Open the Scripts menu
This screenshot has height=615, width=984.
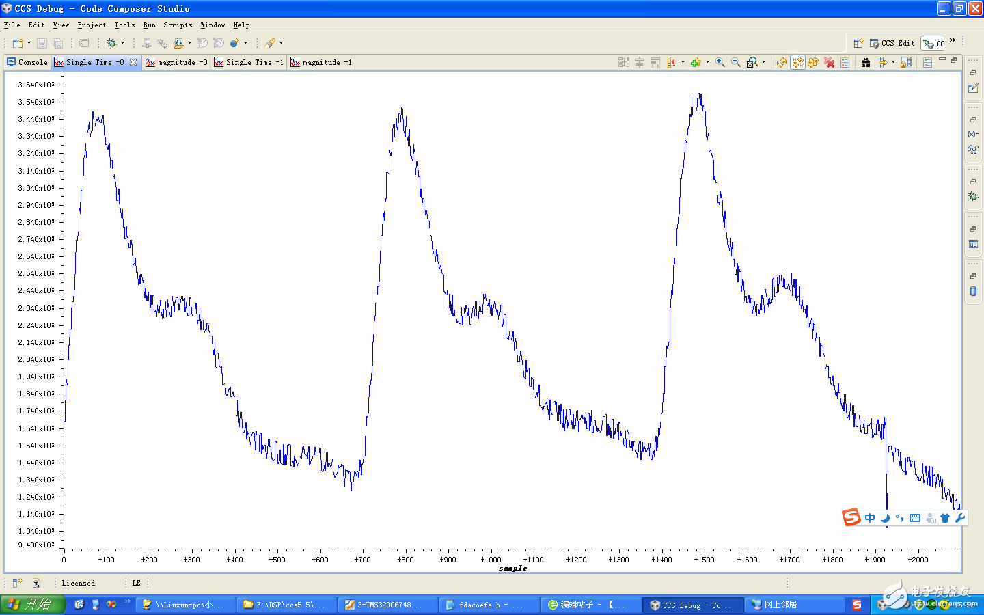point(178,25)
